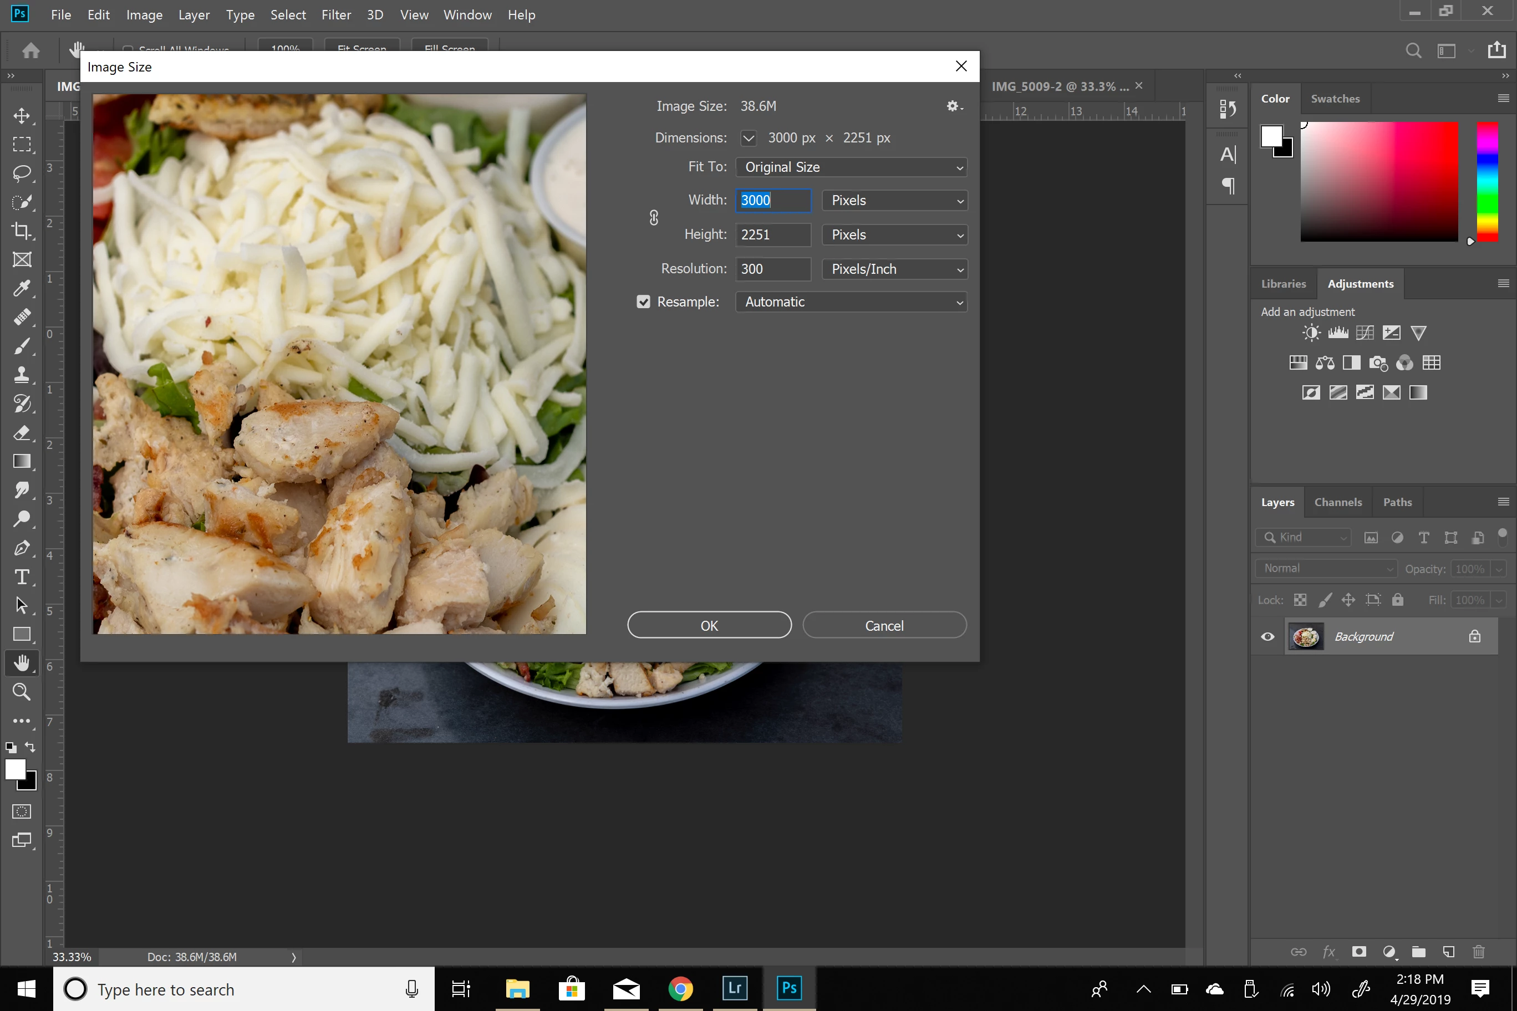Screen dimensions: 1517x1011
Task: Open the Fit To Original Size dropdown
Action: [x=851, y=167]
